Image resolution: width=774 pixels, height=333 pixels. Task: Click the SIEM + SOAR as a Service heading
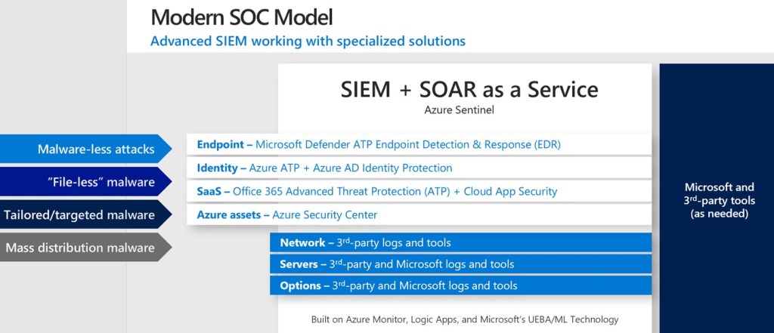click(469, 90)
